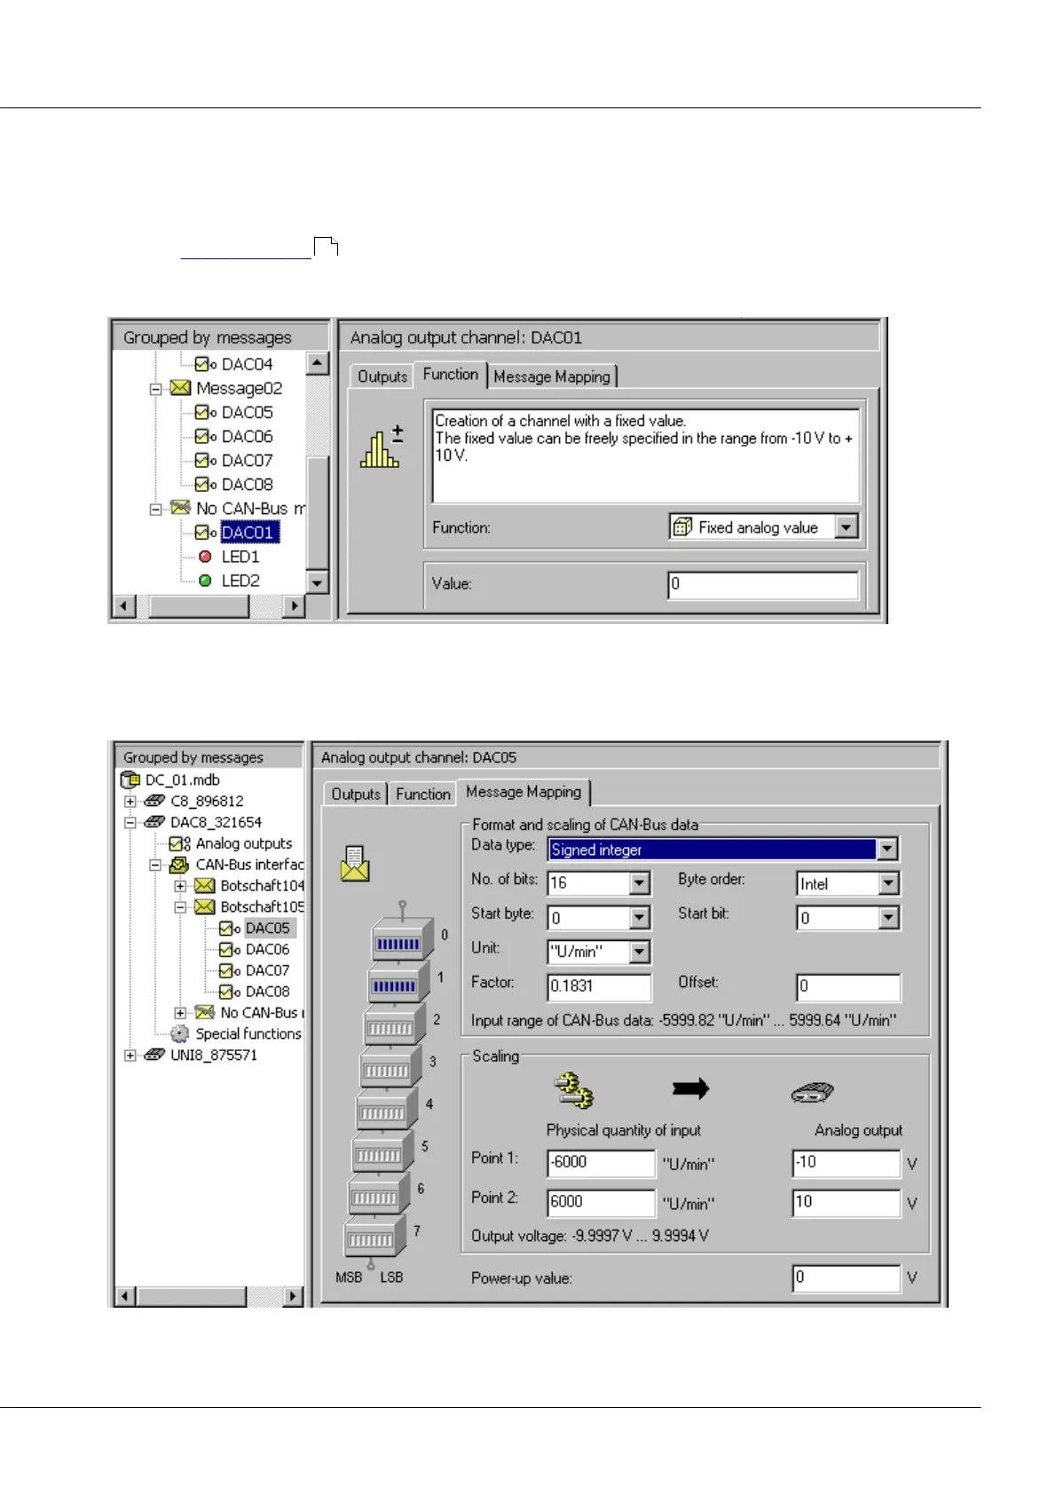This screenshot has height=1495, width=1056.
Task: Click the Offset input field
Action: point(848,986)
